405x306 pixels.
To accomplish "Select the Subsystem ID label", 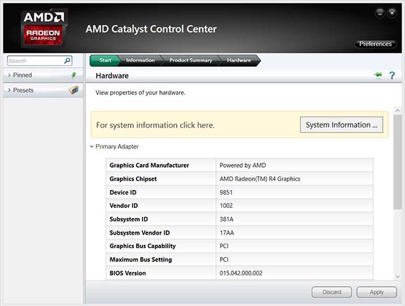I will pos(129,219).
